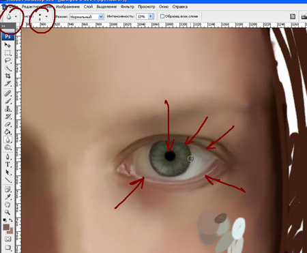Collapse toolbox with double-arrow

pos(3,26)
